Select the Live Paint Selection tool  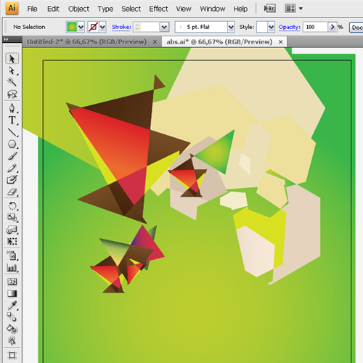[12, 340]
